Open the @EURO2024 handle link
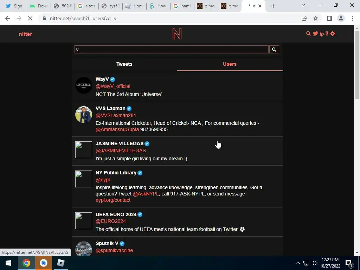 (111, 221)
